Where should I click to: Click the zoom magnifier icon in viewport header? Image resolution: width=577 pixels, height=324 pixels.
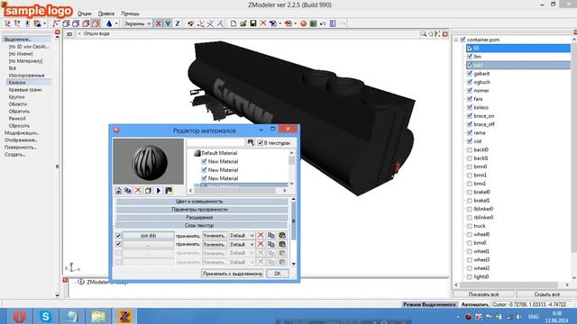424,34
